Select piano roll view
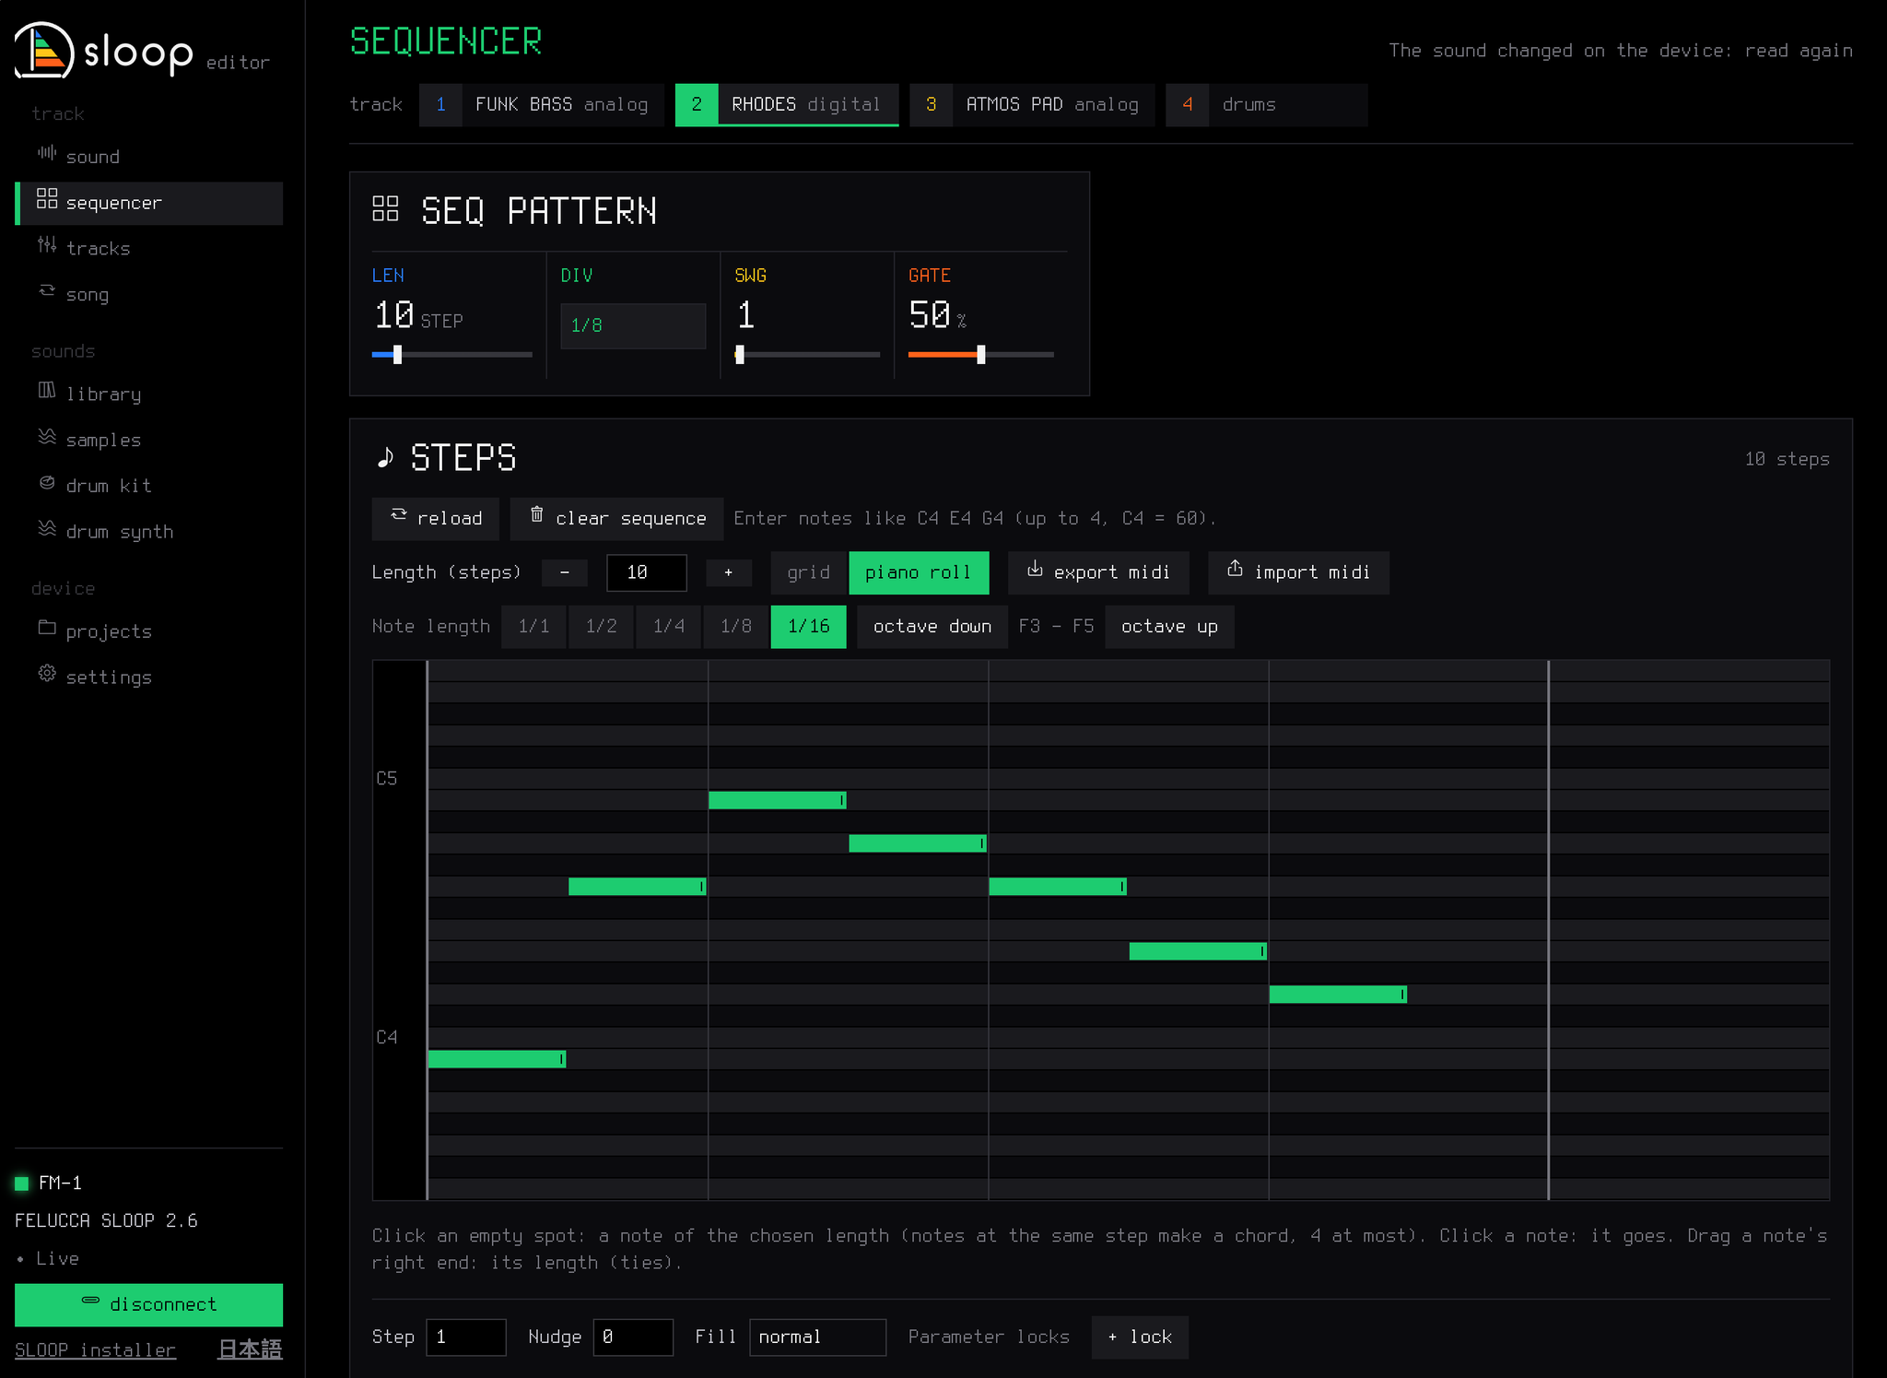Image resolution: width=1887 pixels, height=1378 pixels. [919, 573]
